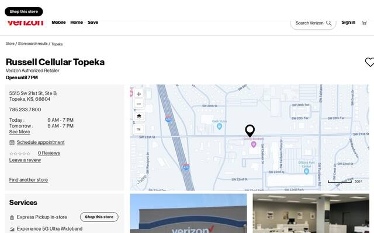Click Leave a review
The width and height of the screenshot is (374, 233).
[x=25, y=160]
